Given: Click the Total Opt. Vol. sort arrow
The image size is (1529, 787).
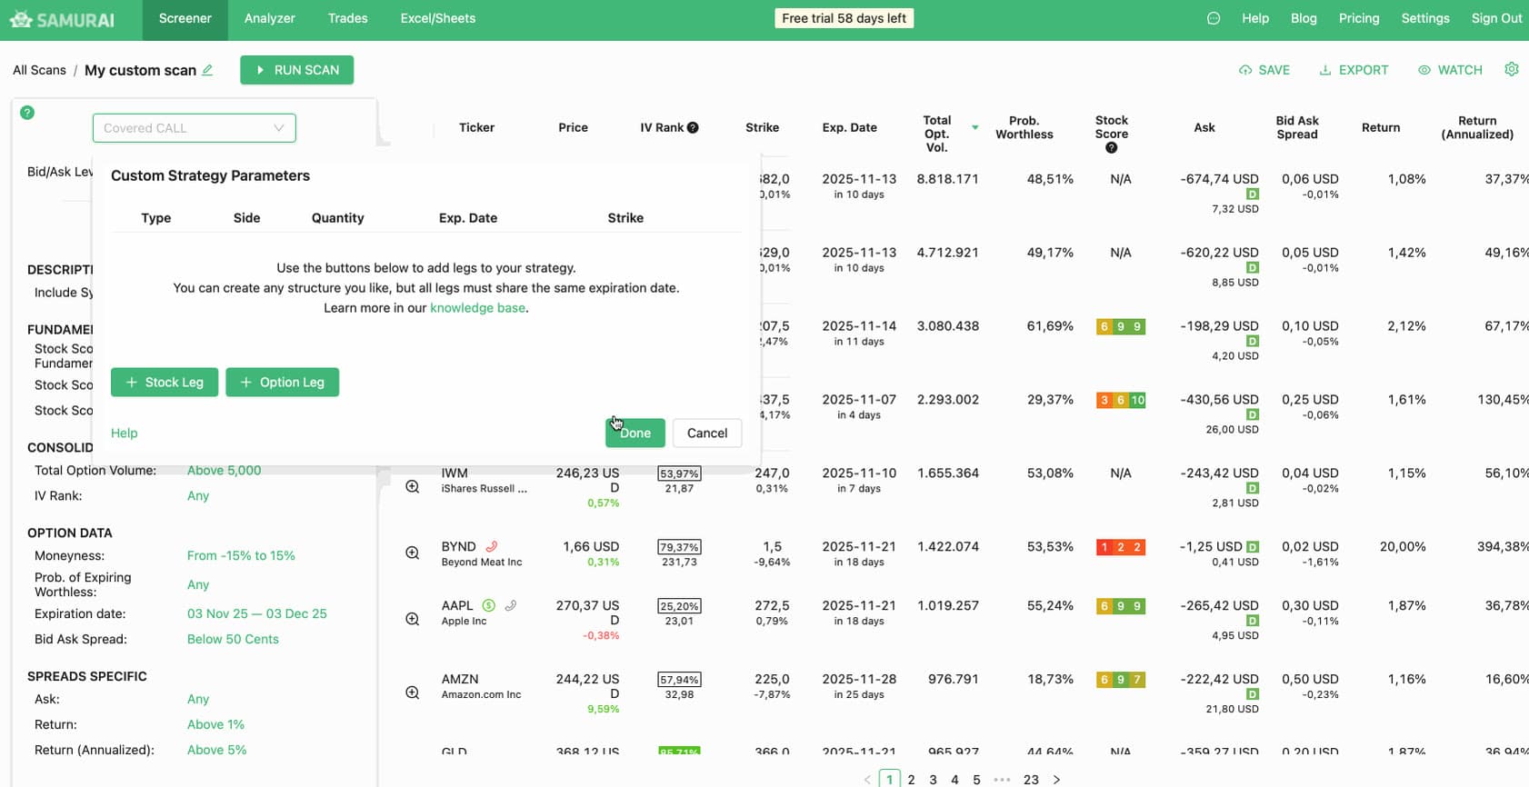Looking at the screenshot, I should [x=975, y=127].
